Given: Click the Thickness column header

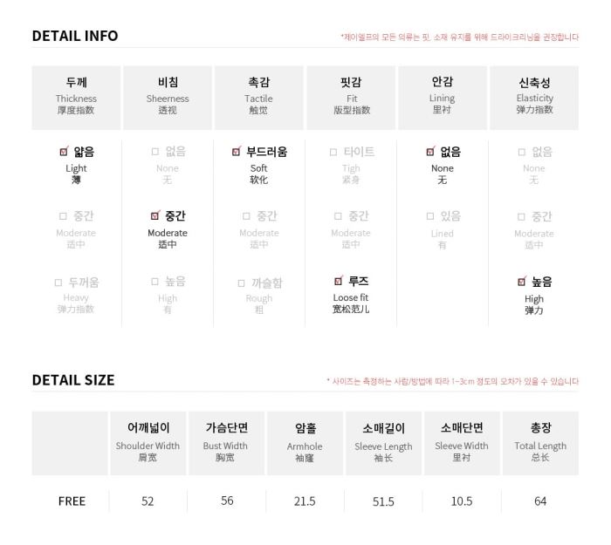Looking at the screenshot, I should (76, 98).
